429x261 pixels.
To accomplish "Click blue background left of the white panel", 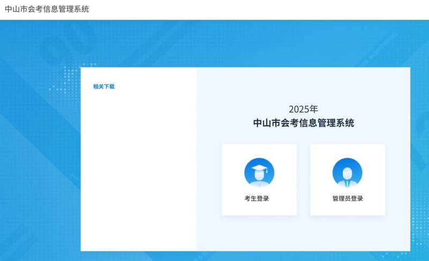I will point(40,160).
